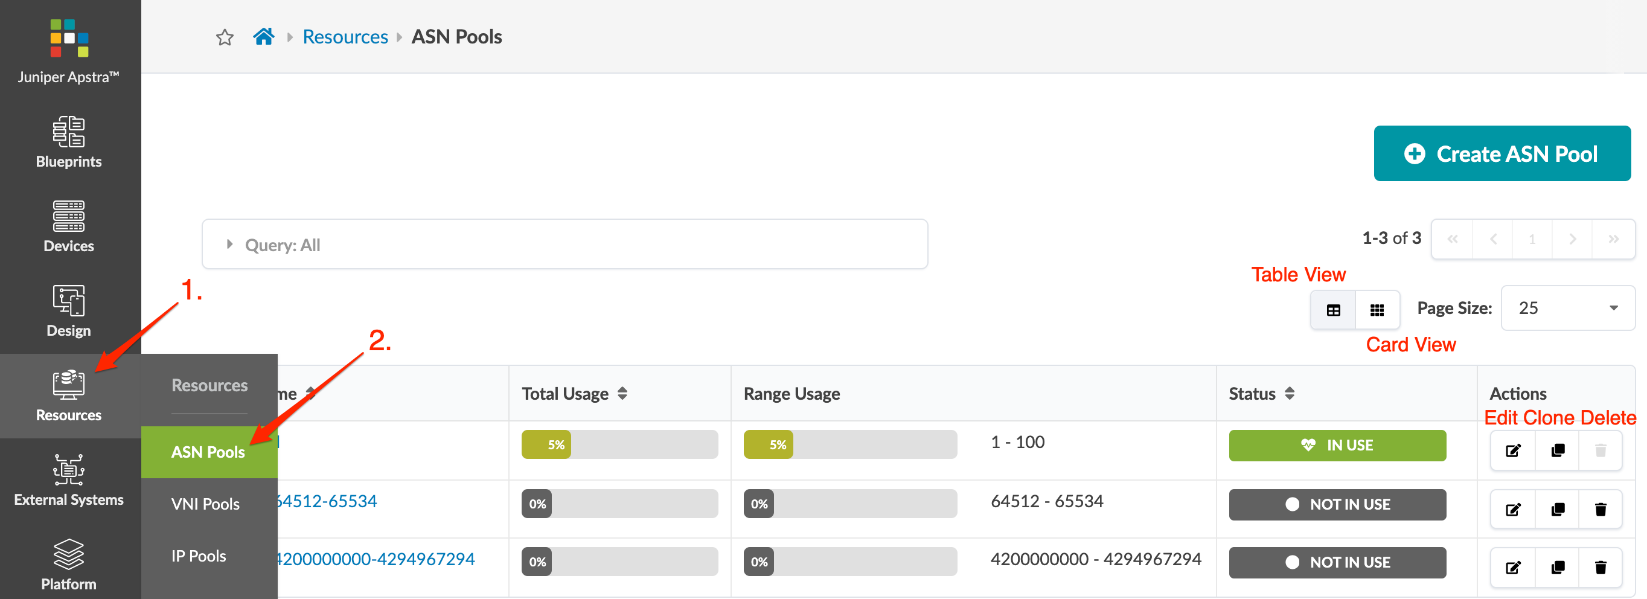Open Blueprints in the sidebar
The width and height of the screenshot is (1647, 599).
tap(68, 142)
